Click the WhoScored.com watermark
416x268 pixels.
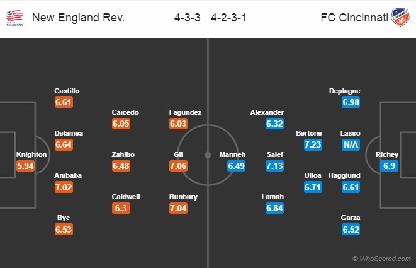[381, 259]
